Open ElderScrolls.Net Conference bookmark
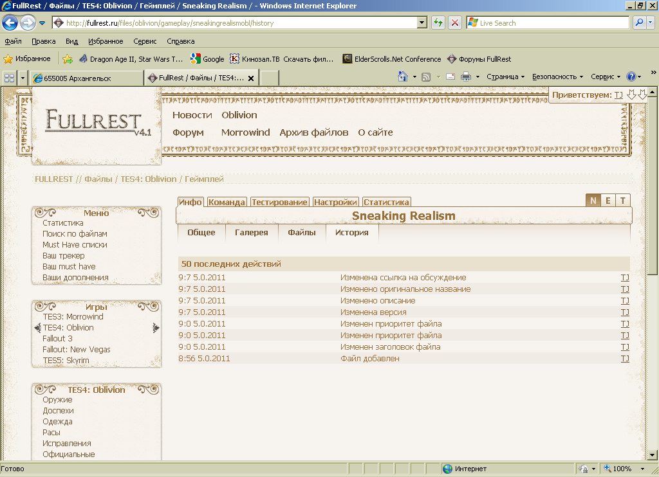Viewport: 659px width, 477px height. [x=392, y=59]
